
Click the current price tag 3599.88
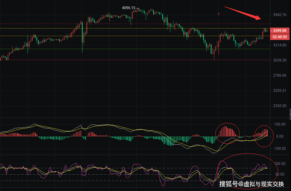coord(280,31)
